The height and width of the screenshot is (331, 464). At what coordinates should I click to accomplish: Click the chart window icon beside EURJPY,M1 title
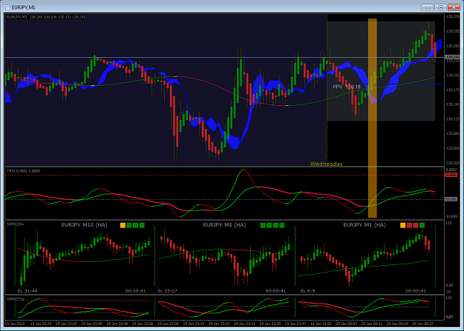(7, 7)
